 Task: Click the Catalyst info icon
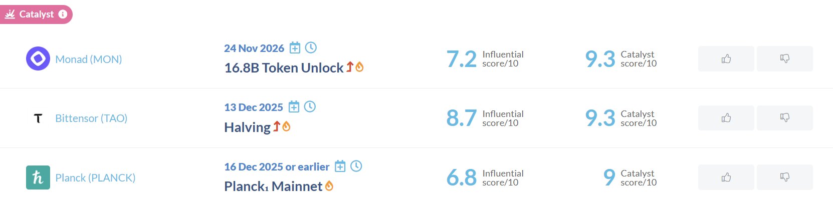(63, 14)
